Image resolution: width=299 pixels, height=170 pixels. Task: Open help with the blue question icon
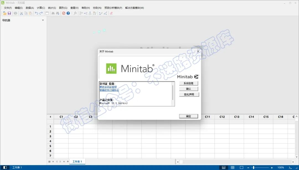tap(68, 13)
